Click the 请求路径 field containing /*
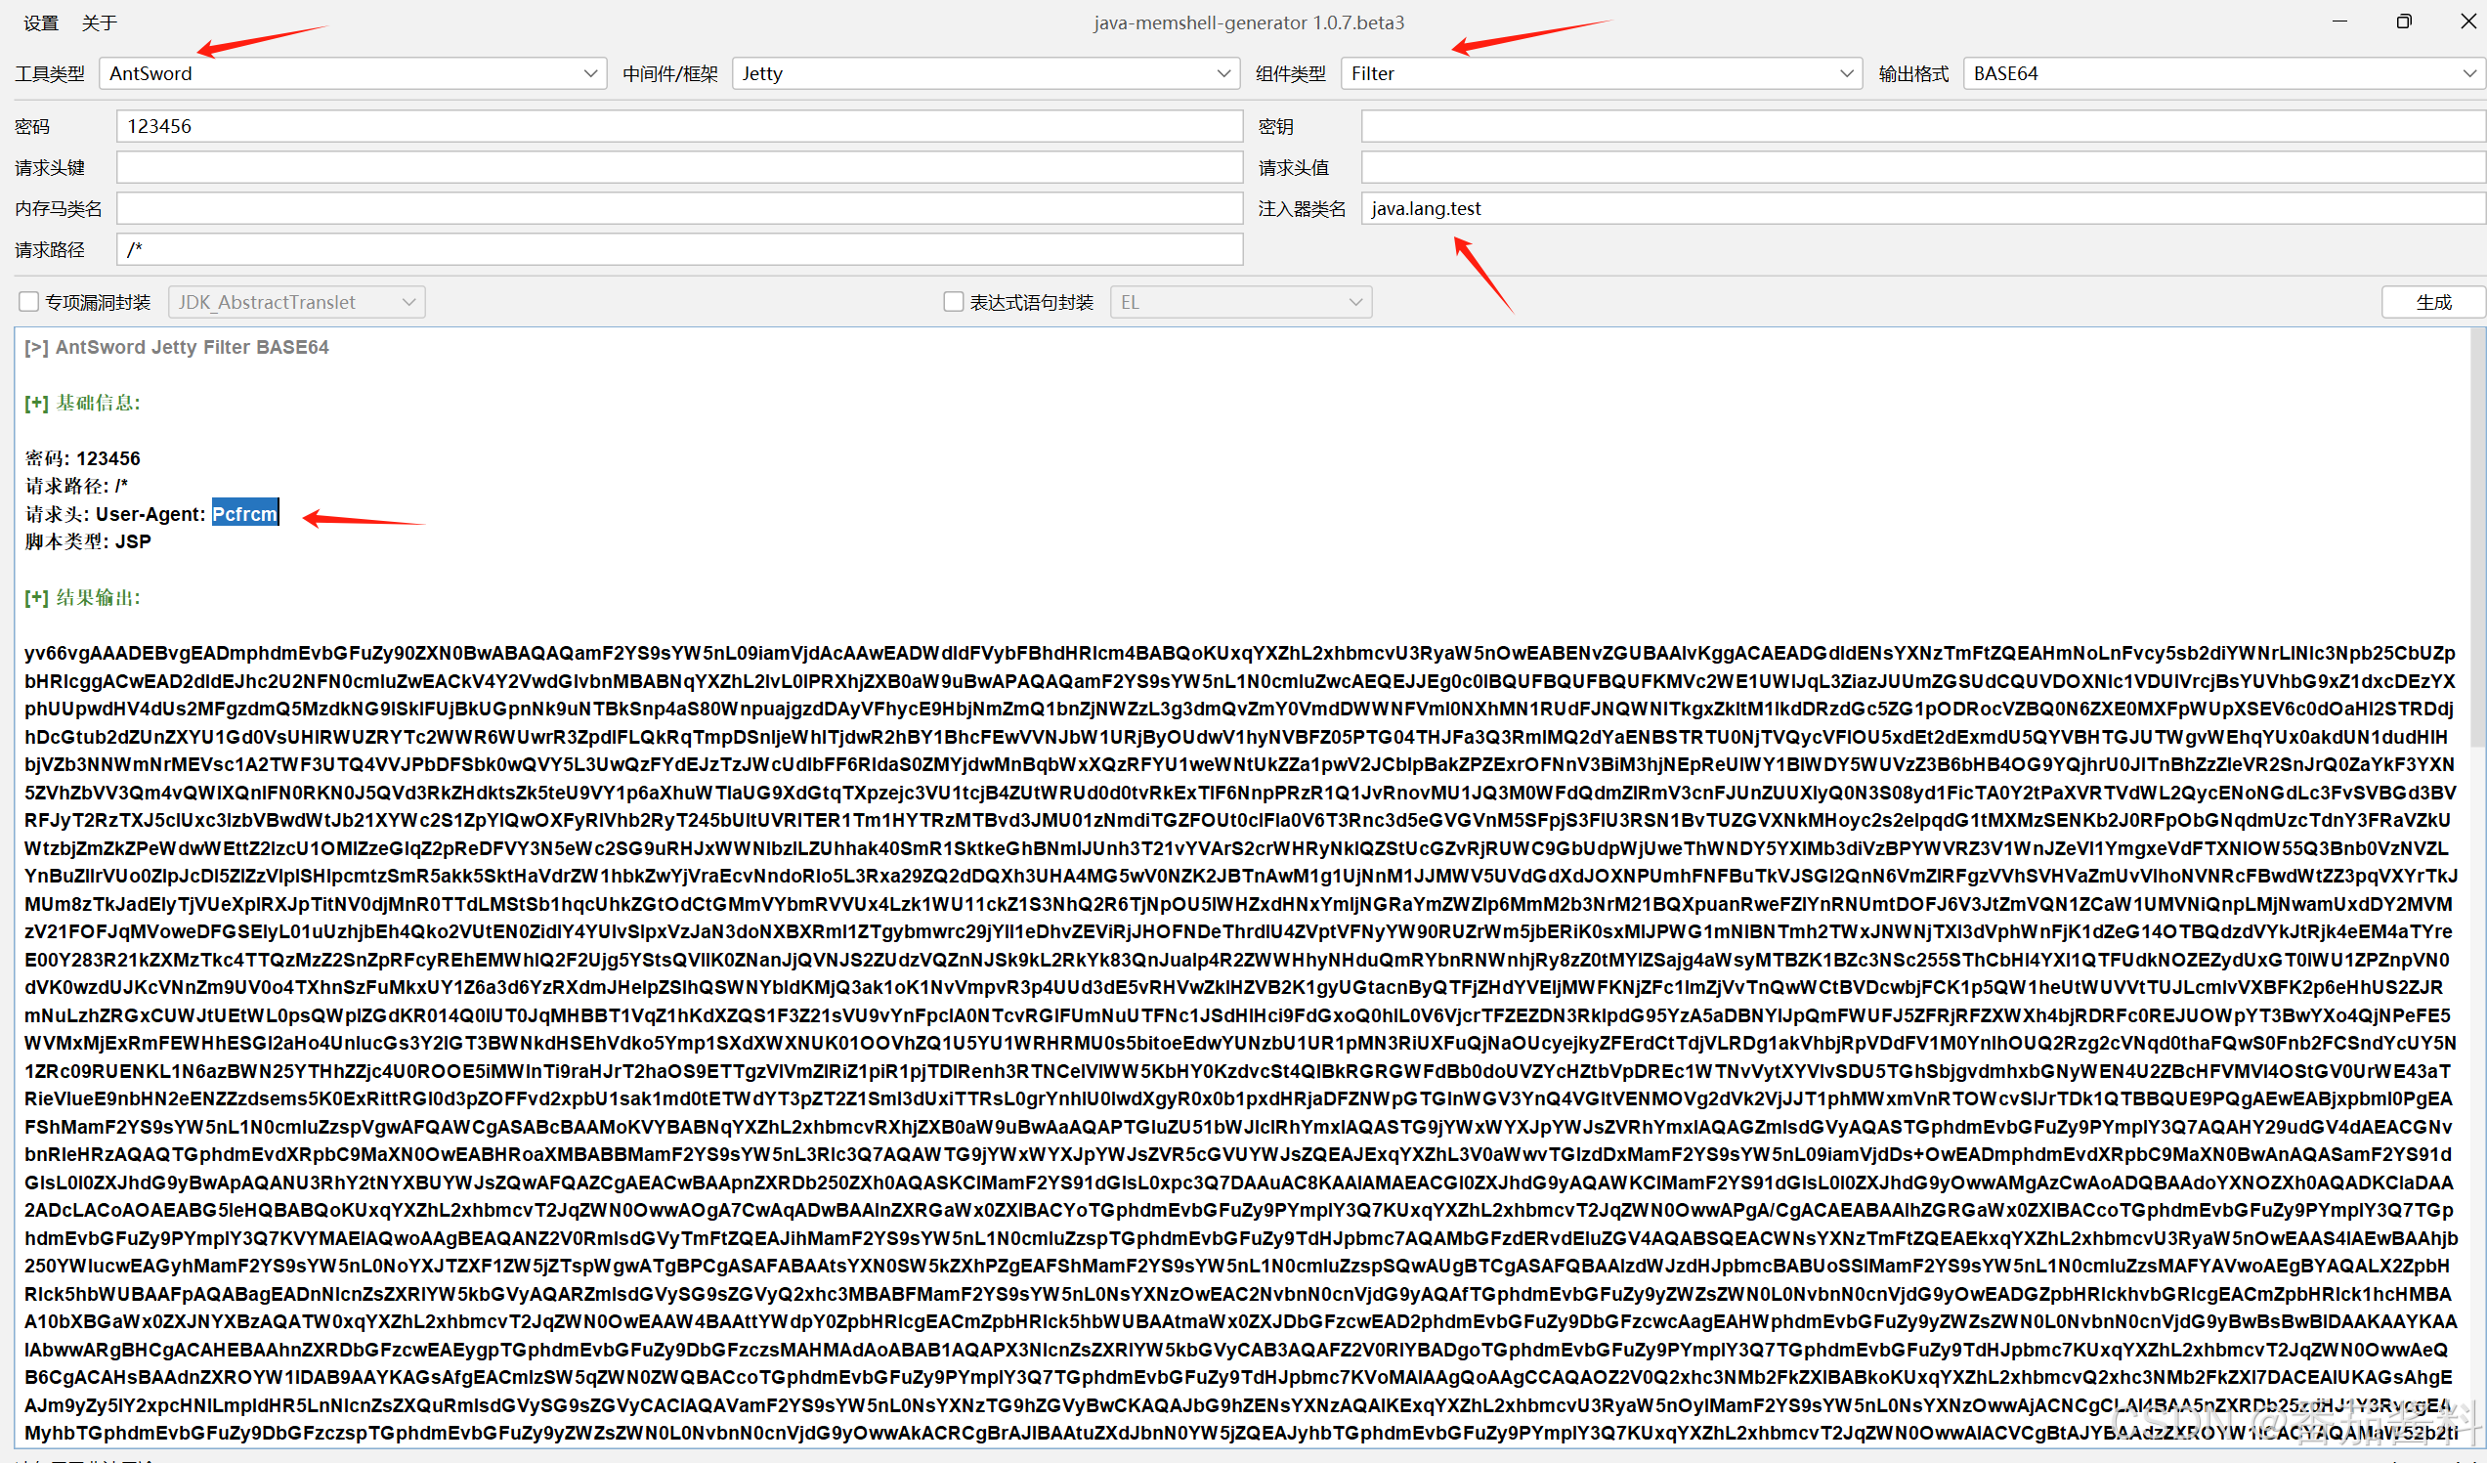This screenshot has width=2487, height=1463. pyautogui.click(x=679, y=250)
